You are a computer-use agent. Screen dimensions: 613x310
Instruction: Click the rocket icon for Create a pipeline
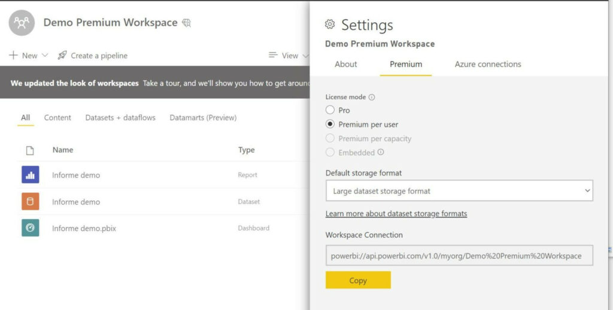click(62, 55)
